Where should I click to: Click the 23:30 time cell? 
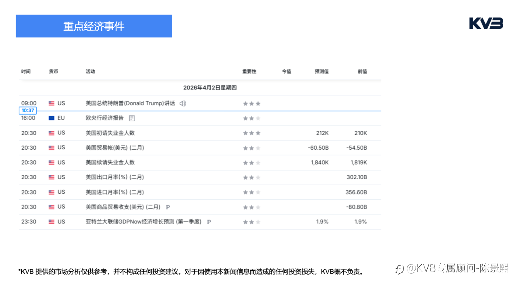pyautogui.click(x=29, y=222)
